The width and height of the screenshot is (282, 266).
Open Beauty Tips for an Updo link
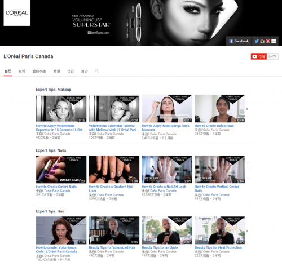point(160,247)
